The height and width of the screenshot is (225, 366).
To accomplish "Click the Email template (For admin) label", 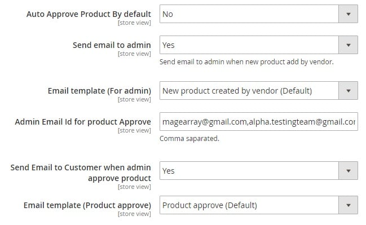I will (99, 91).
